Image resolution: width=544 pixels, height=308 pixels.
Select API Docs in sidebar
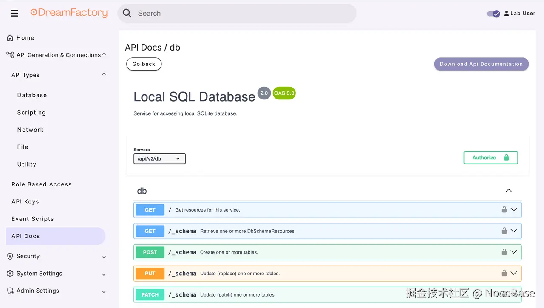pyautogui.click(x=56, y=236)
